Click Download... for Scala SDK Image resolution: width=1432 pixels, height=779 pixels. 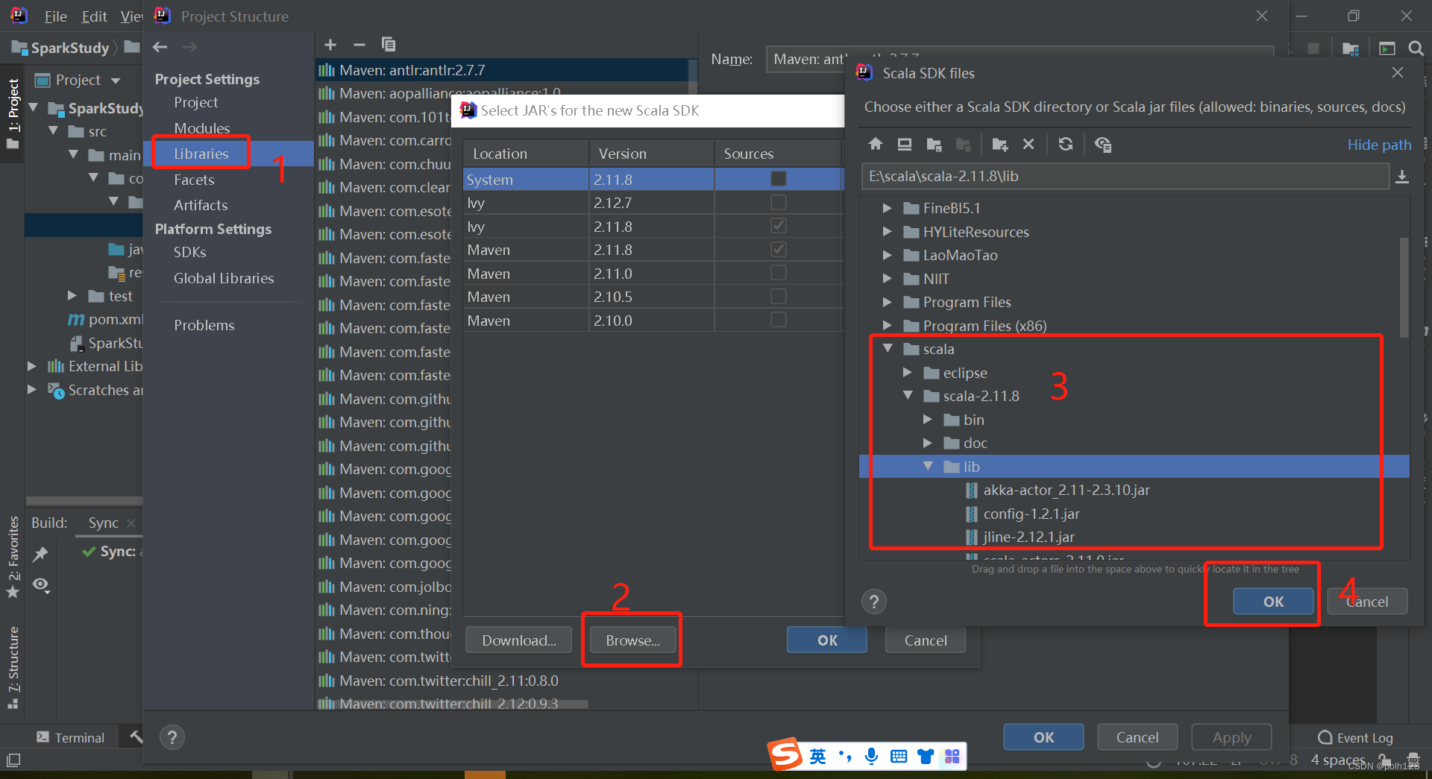click(x=519, y=640)
